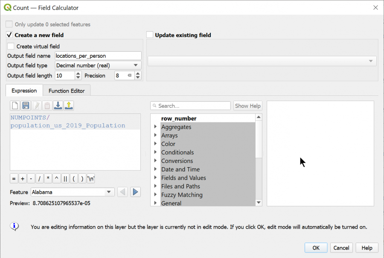Viewport: 384px width, 258px height.
Task: Open the Feature selection dropdown
Action: [110, 192]
